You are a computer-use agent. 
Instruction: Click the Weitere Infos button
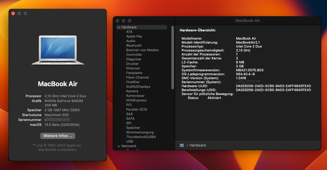[57, 136]
